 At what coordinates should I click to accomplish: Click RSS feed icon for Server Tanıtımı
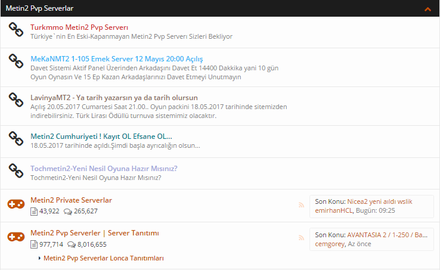point(301,238)
